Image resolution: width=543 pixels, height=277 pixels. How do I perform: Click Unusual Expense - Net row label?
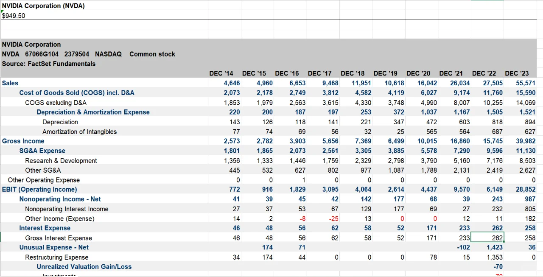pos(54,247)
